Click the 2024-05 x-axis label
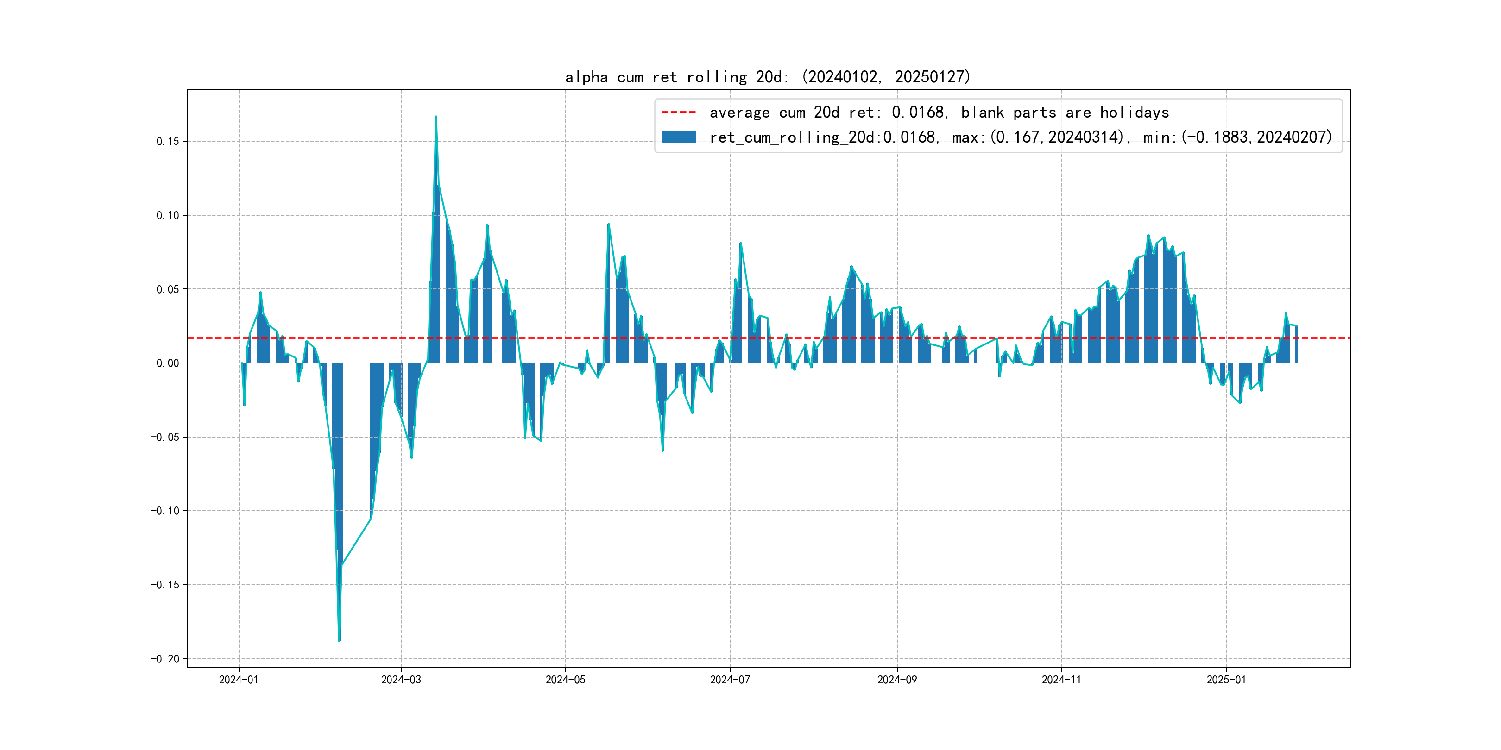Screen dimensions: 1501x750 point(565,680)
